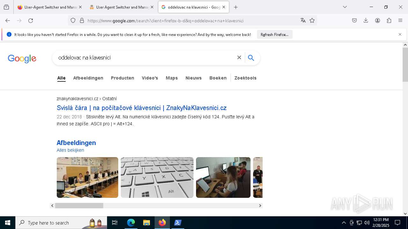Open the Downloads panel icon
The height and width of the screenshot is (229, 408).
click(366, 21)
